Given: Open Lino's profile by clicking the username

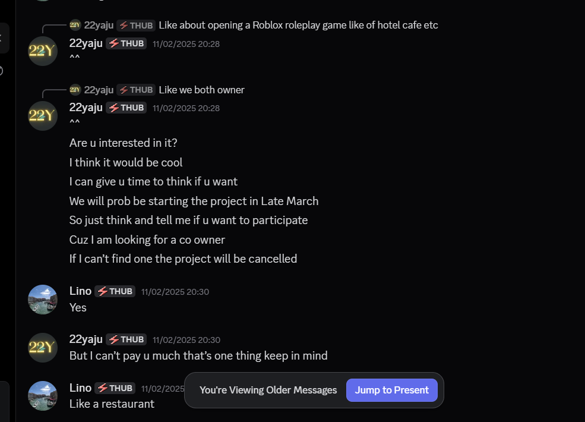Looking at the screenshot, I should 80,291.
